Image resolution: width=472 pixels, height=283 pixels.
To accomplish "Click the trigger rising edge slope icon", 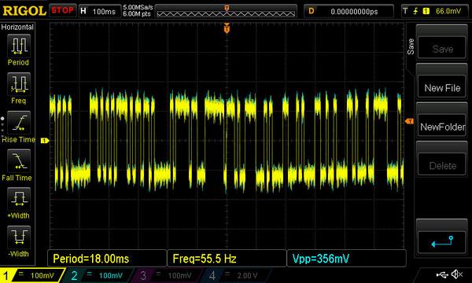I will (415, 11).
